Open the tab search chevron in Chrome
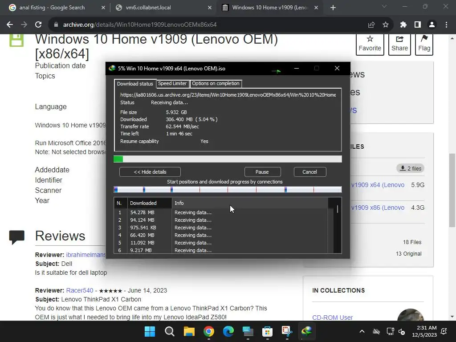The height and width of the screenshot is (342, 456). click(384, 6)
